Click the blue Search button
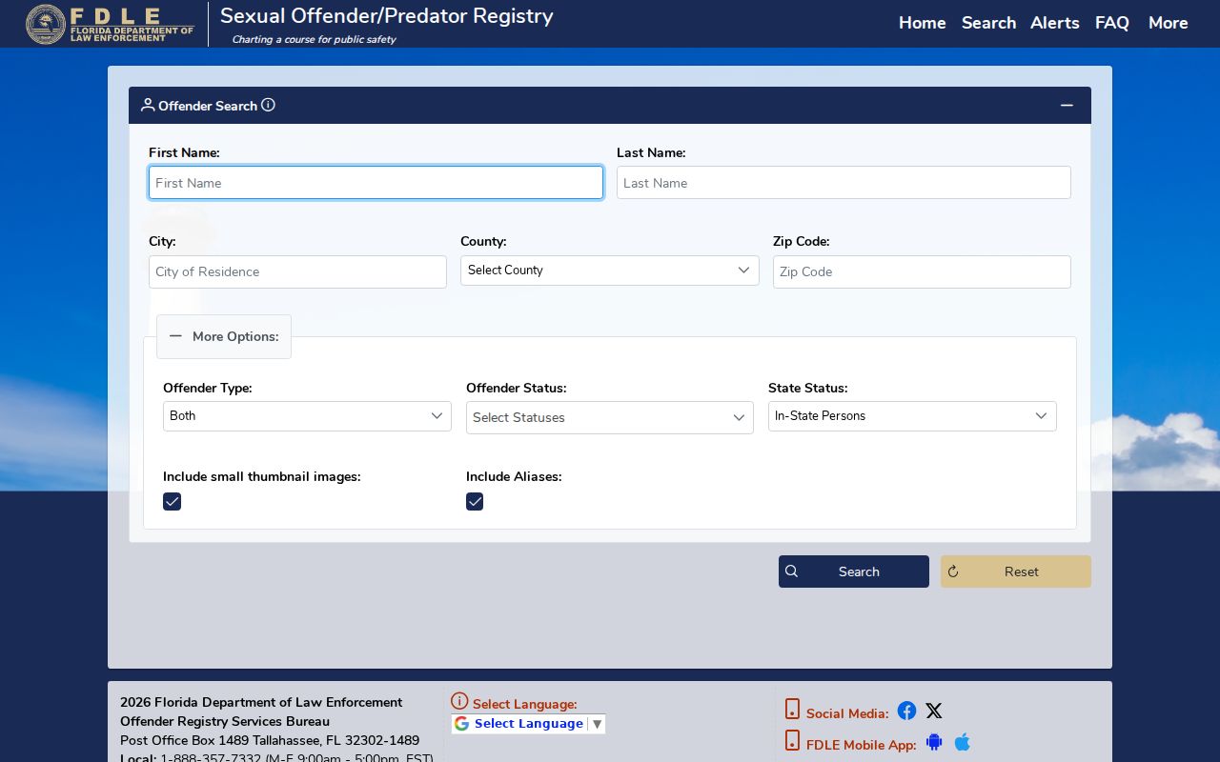 point(854,571)
